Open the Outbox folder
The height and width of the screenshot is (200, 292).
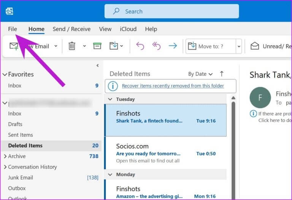(51, 188)
